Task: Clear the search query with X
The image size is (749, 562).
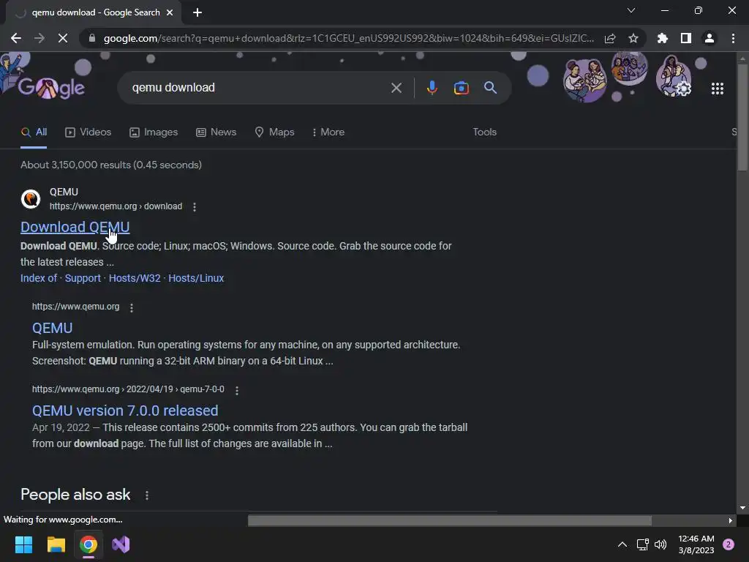Action: click(x=396, y=88)
